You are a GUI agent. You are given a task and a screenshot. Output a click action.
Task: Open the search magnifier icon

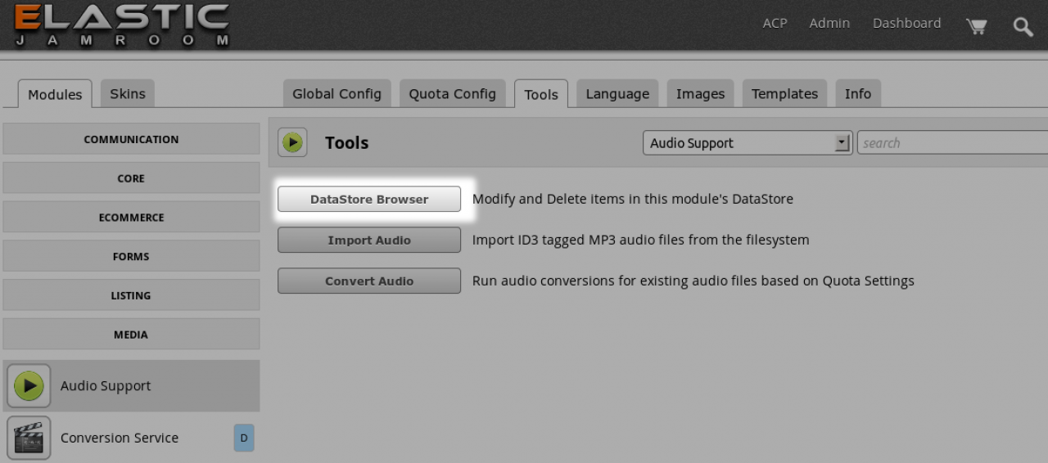click(x=1023, y=26)
